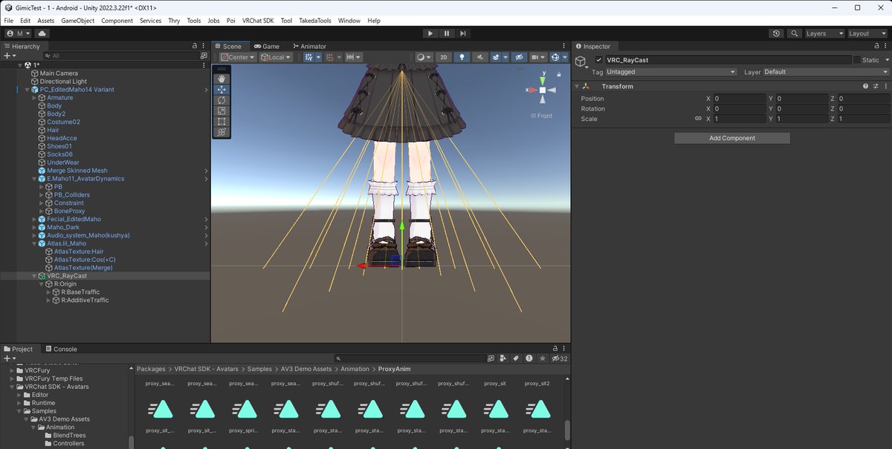This screenshot has height=449, width=892.
Task: Collapse E.Maho11_AvatarDynamics object
Action: click(x=34, y=179)
